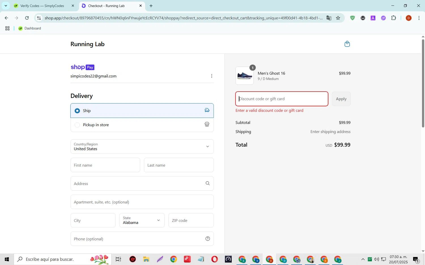
Task: View site information icon in address bar
Action: coord(39,18)
